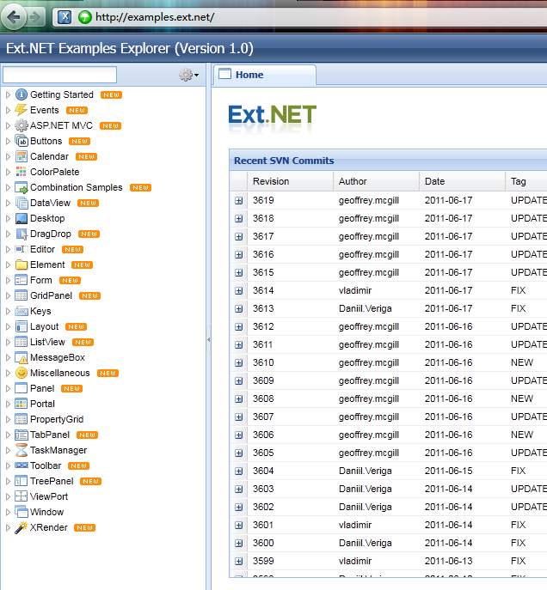Click the Element folder icon
The image size is (547, 590).
point(22,265)
